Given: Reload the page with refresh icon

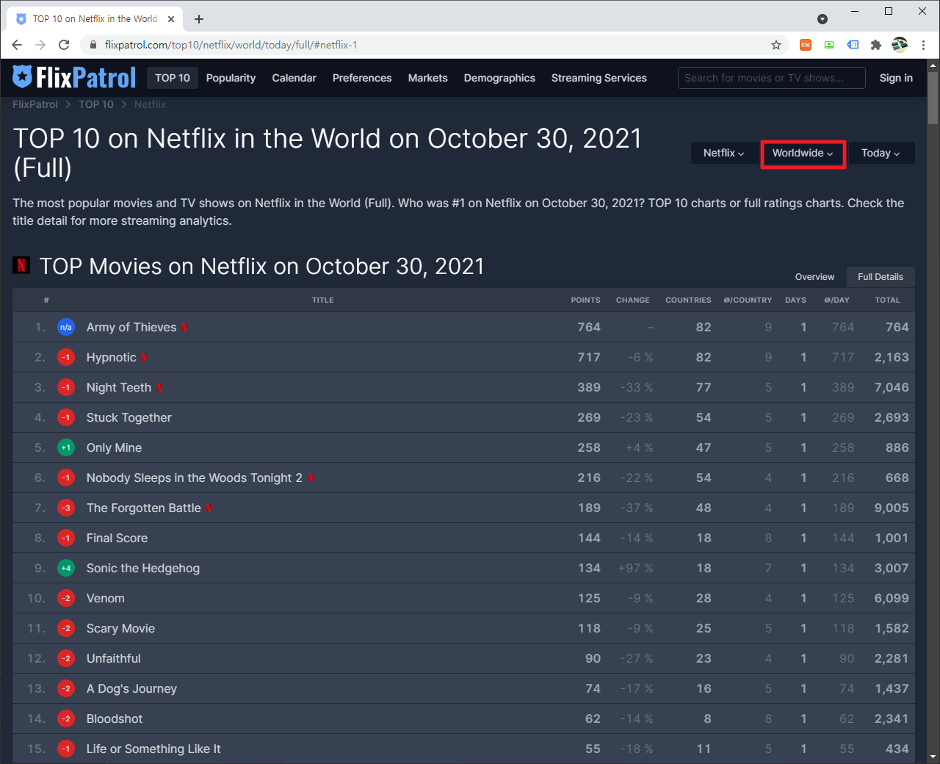Looking at the screenshot, I should pos(64,45).
